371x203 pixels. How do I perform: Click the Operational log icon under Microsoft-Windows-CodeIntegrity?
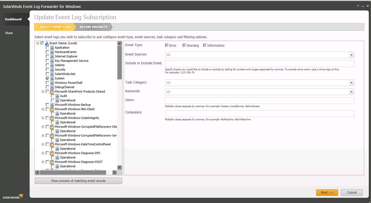57,122
